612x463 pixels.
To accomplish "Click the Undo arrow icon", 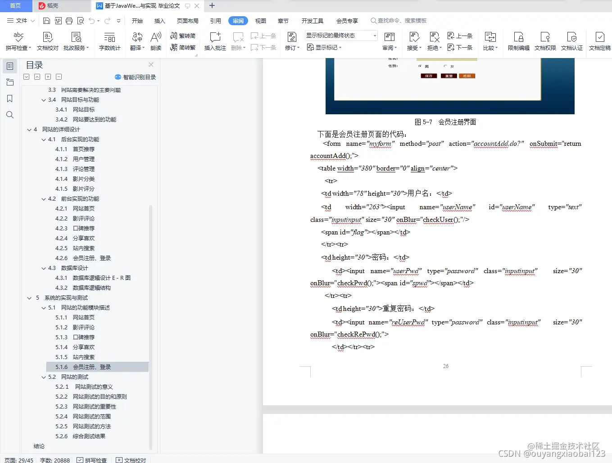I will coord(92,21).
